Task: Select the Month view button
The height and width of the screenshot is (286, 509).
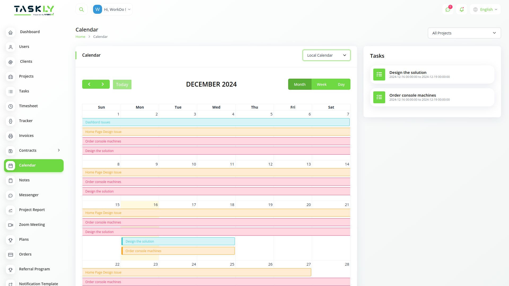Action: tap(300, 84)
